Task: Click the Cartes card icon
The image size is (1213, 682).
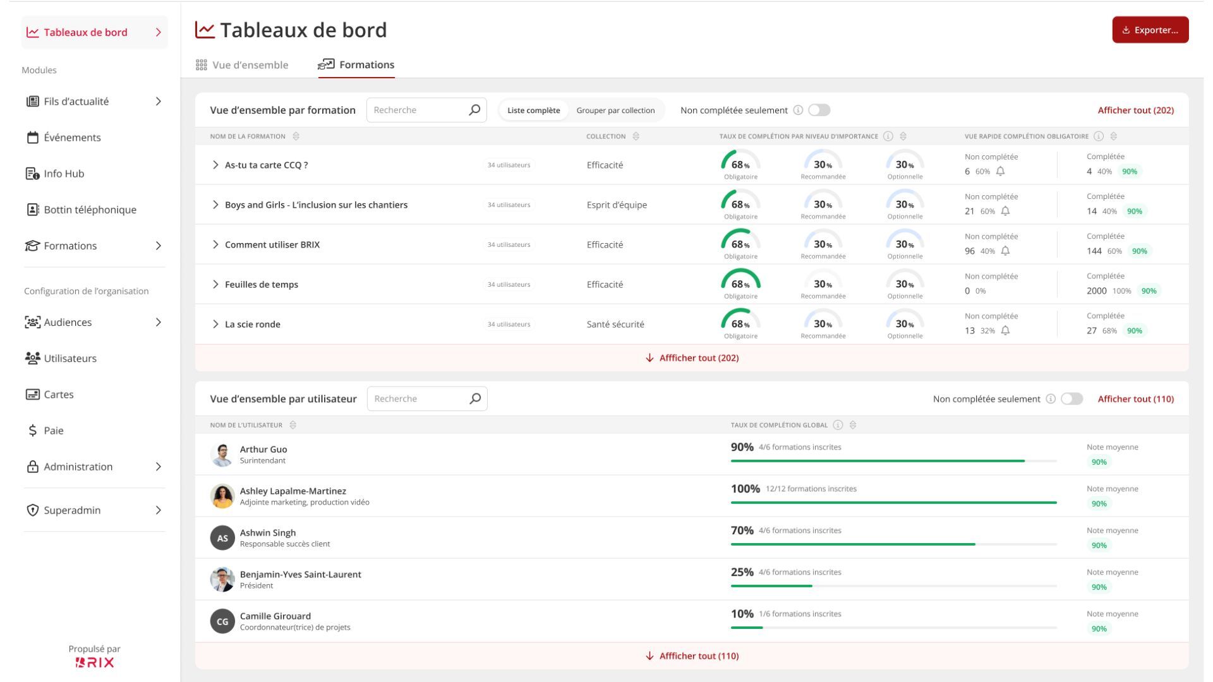Action: [33, 395]
